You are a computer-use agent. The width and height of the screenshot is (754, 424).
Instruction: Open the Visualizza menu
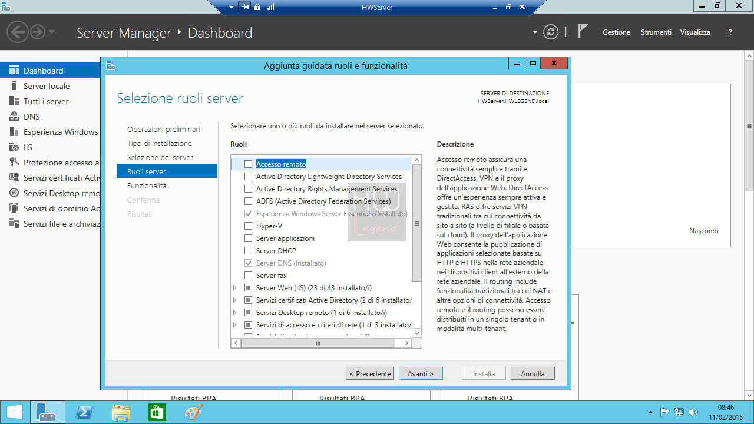coord(695,32)
